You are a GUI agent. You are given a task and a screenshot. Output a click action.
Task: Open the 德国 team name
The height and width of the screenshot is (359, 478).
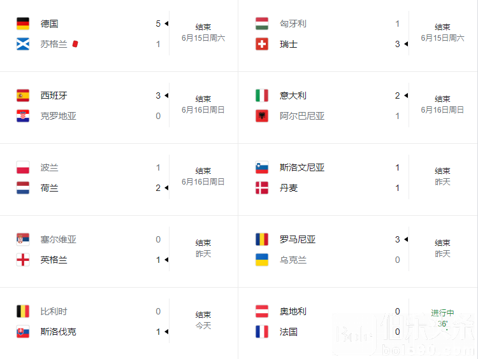click(49, 24)
